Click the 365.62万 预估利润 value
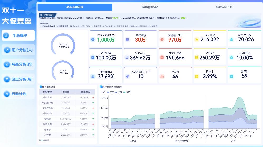This screenshot has height=147, width=263. pos(140,58)
